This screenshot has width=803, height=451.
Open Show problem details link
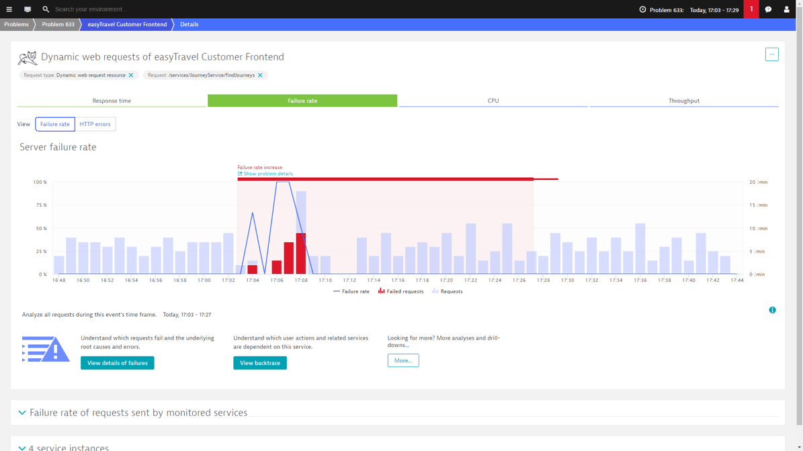pyautogui.click(x=265, y=174)
